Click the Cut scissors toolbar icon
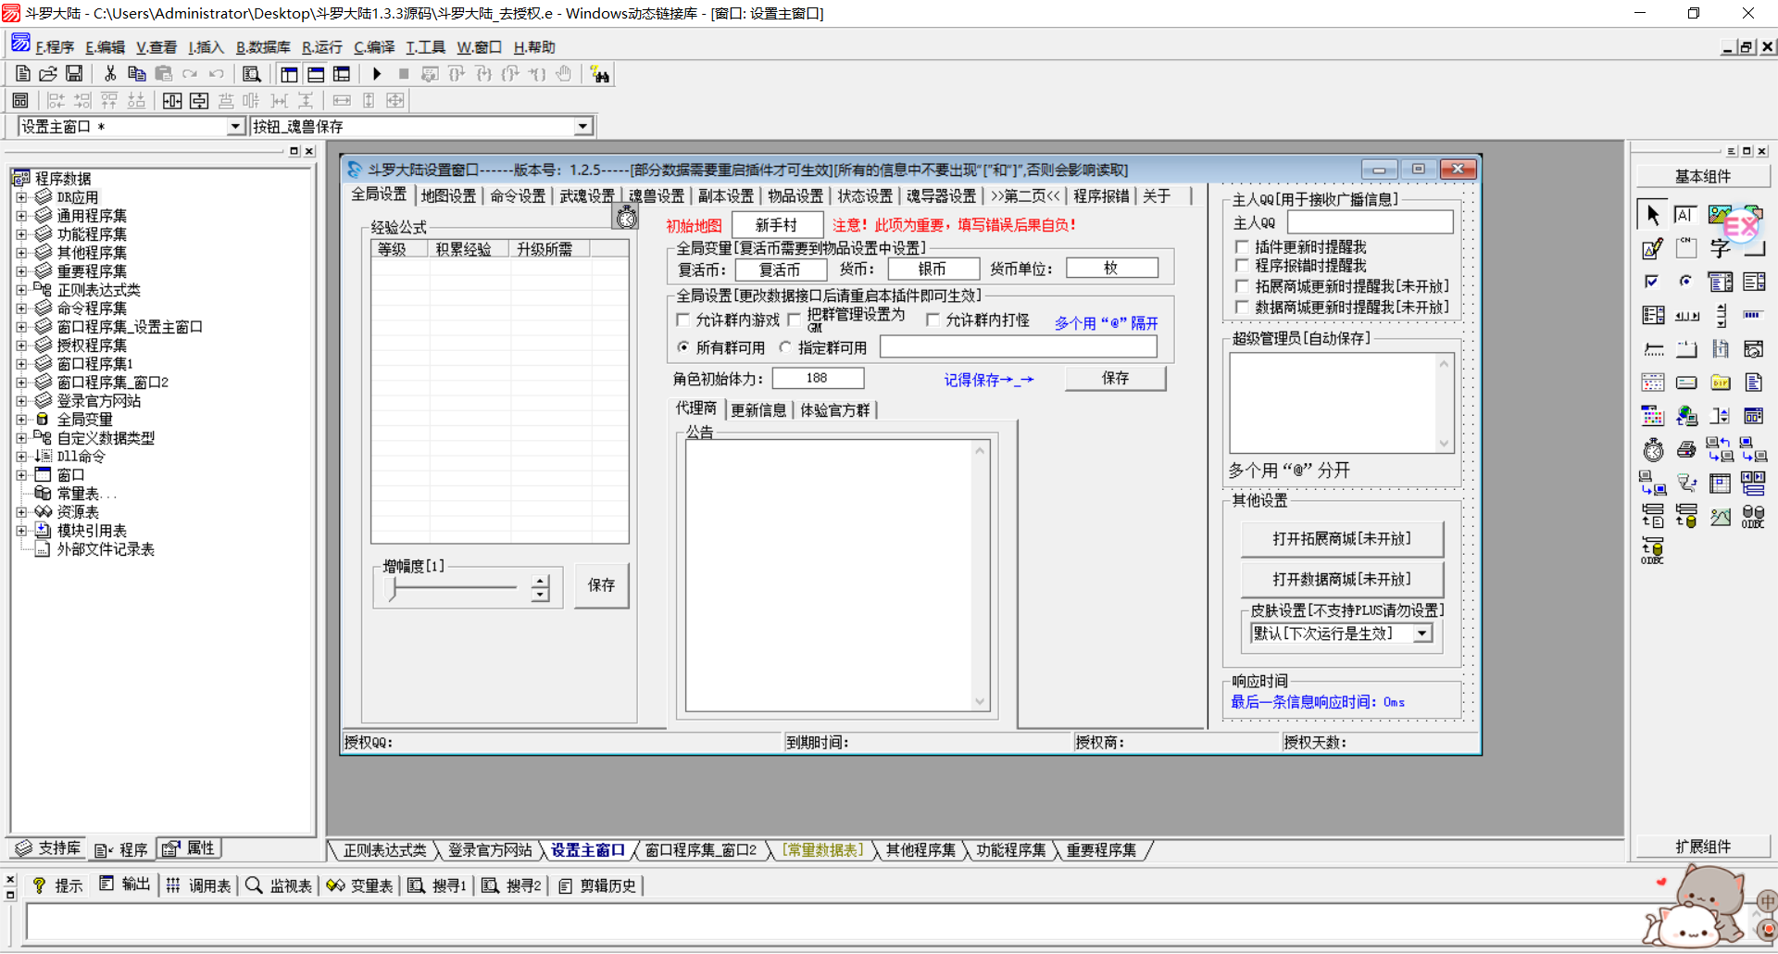Screen dimensions: 1778x954 pos(110,74)
